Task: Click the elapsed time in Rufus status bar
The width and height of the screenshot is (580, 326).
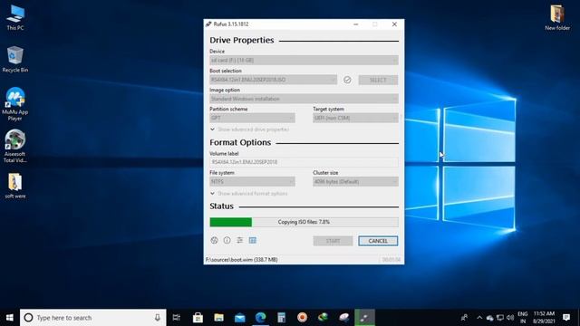Action: coord(391,260)
